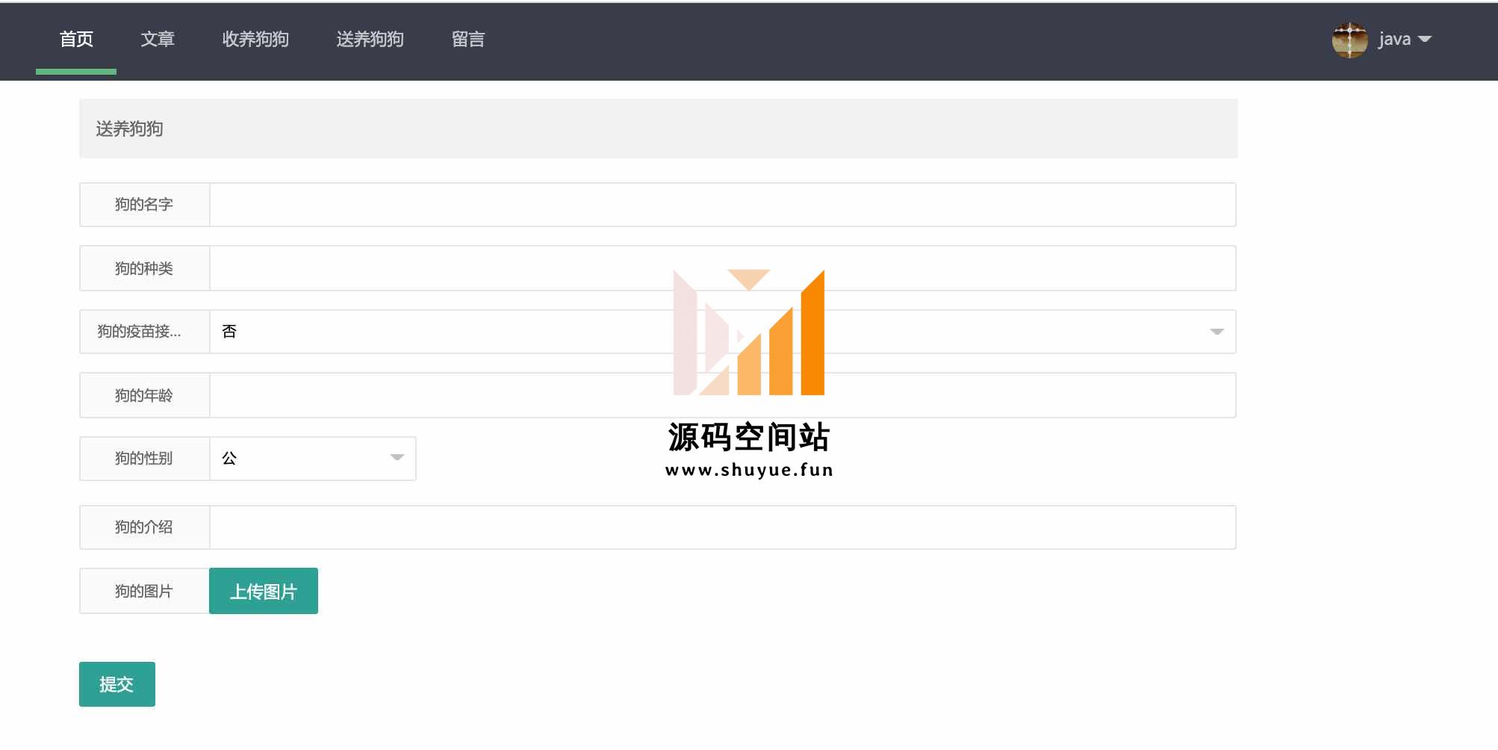This screenshot has height=750, width=1498.
Task: Click the java user avatar
Action: [1349, 40]
